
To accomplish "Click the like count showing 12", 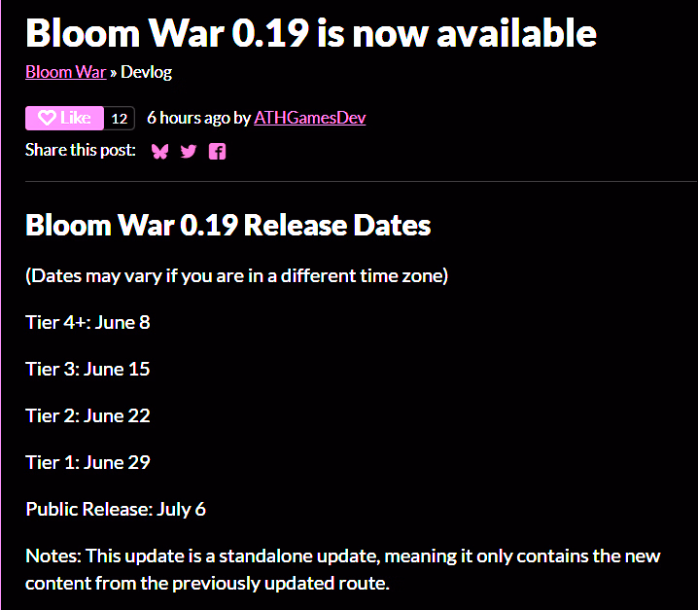I will coord(120,119).
